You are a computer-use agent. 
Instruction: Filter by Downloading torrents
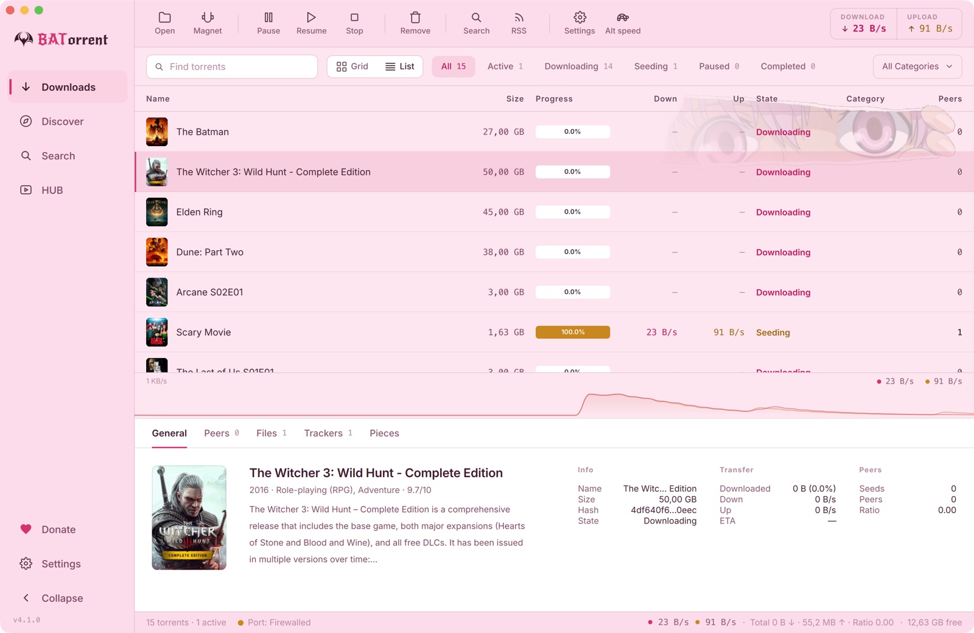click(x=578, y=66)
